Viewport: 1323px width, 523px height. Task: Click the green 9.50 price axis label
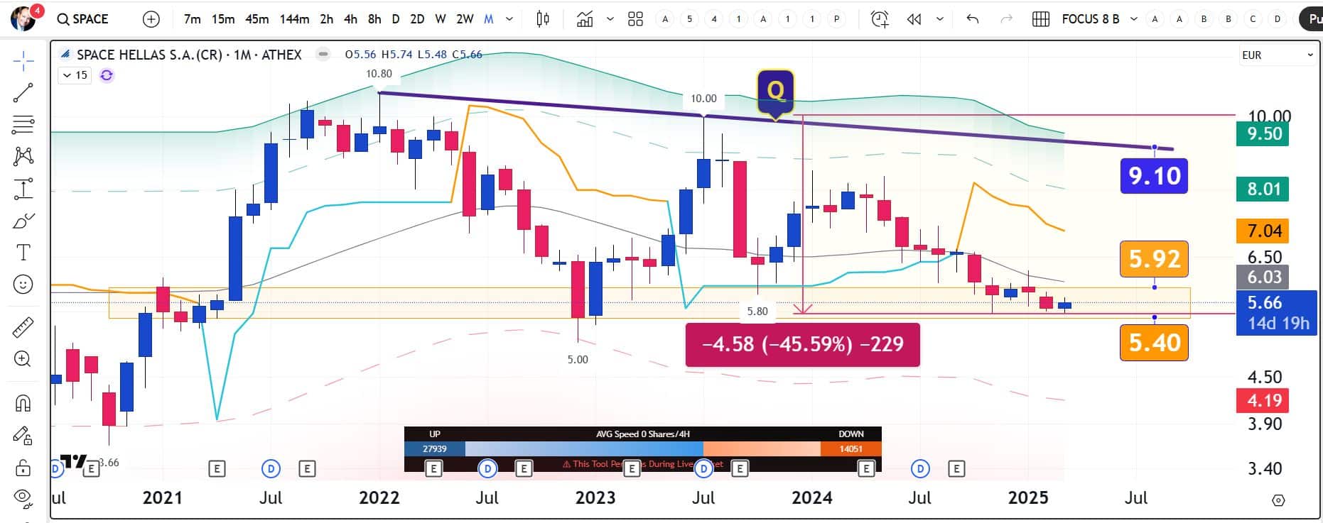(1264, 134)
